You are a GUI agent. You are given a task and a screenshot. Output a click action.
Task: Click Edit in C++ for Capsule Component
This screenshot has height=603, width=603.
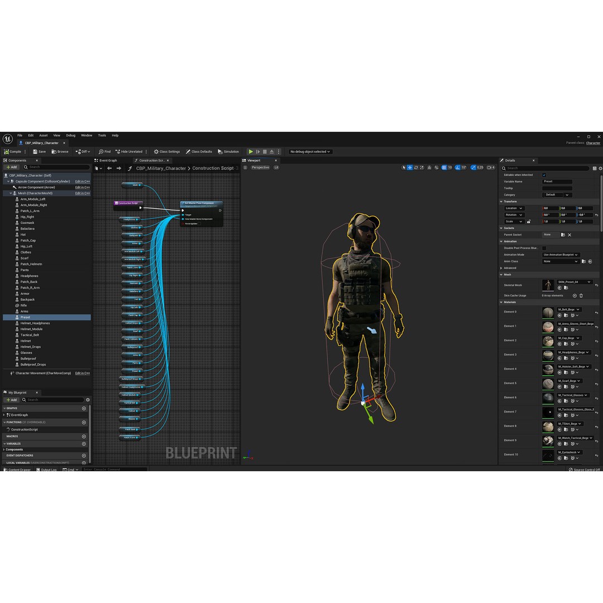(x=82, y=181)
